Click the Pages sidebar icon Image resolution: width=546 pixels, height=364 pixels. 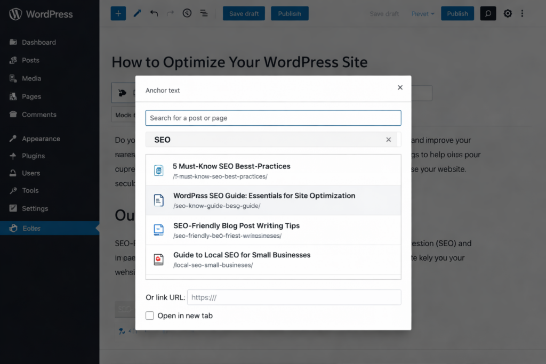click(x=13, y=96)
